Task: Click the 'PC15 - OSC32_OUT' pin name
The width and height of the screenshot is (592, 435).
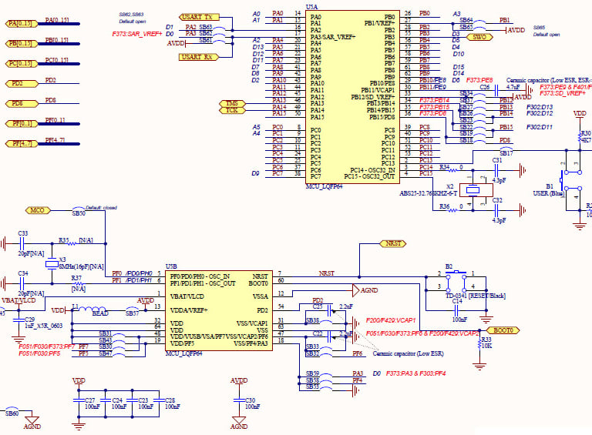Action: pyautogui.click(x=369, y=176)
